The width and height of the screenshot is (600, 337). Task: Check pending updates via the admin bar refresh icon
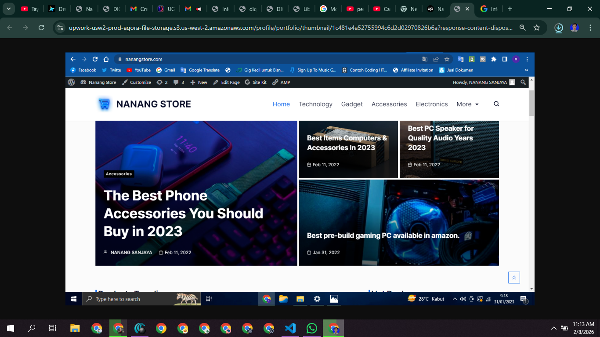coord(159,82)
